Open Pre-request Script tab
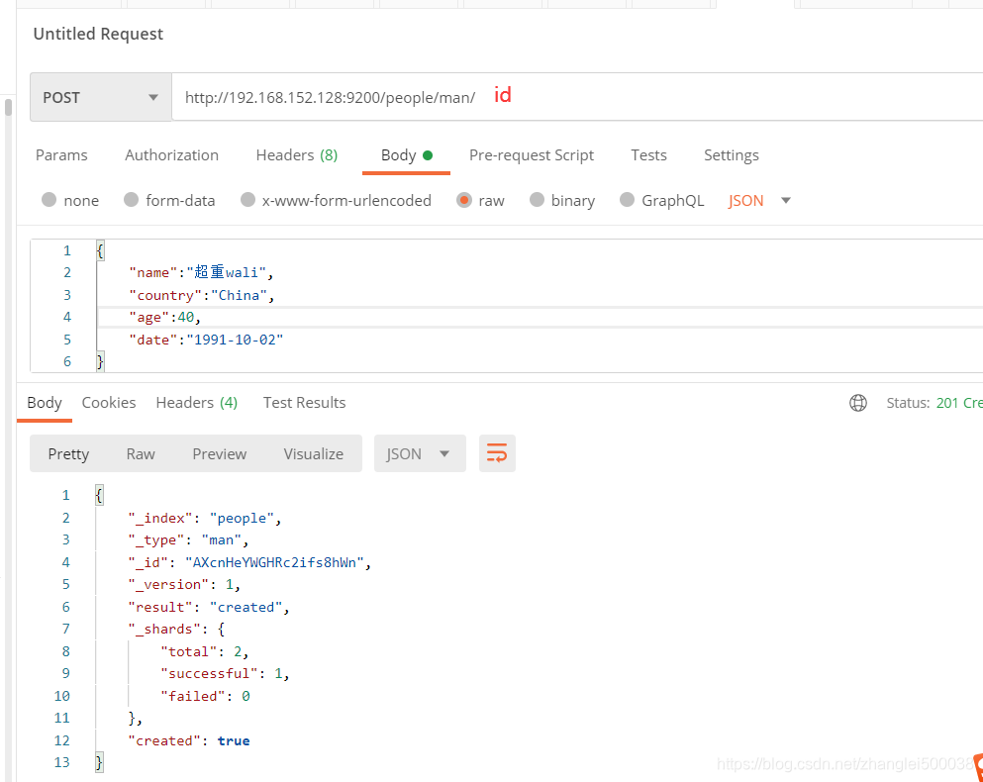Image resolution: width=983 pixels, height=782 pixels. [532, 154]
